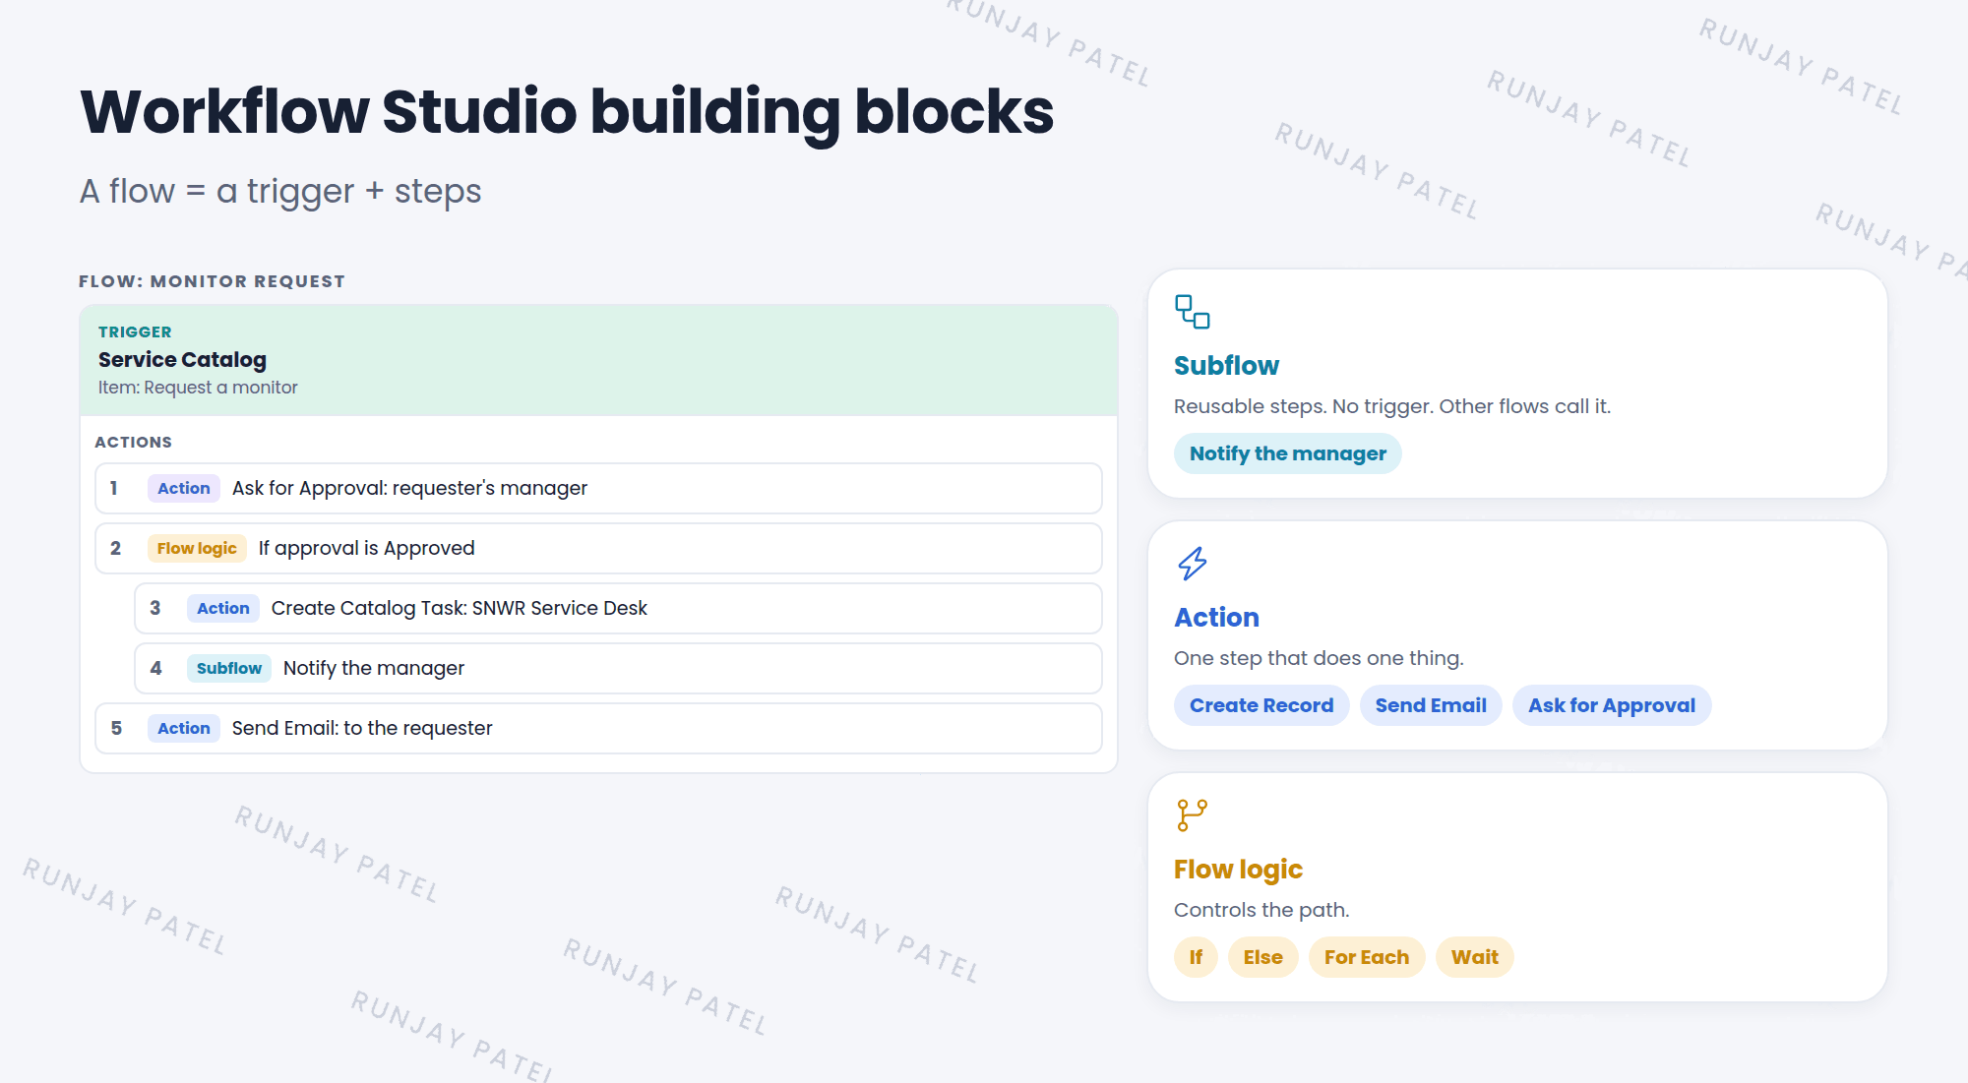Click the 'Action' card heading
This screenshot has height=1083, width=1968.
point(1216,618)
